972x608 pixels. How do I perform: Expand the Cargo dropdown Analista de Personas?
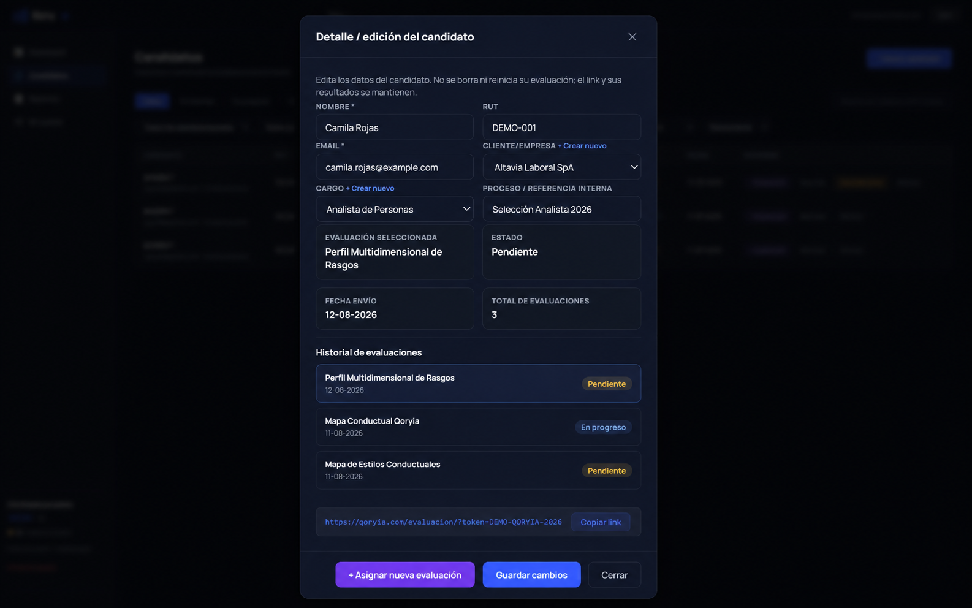coord(395,209)
